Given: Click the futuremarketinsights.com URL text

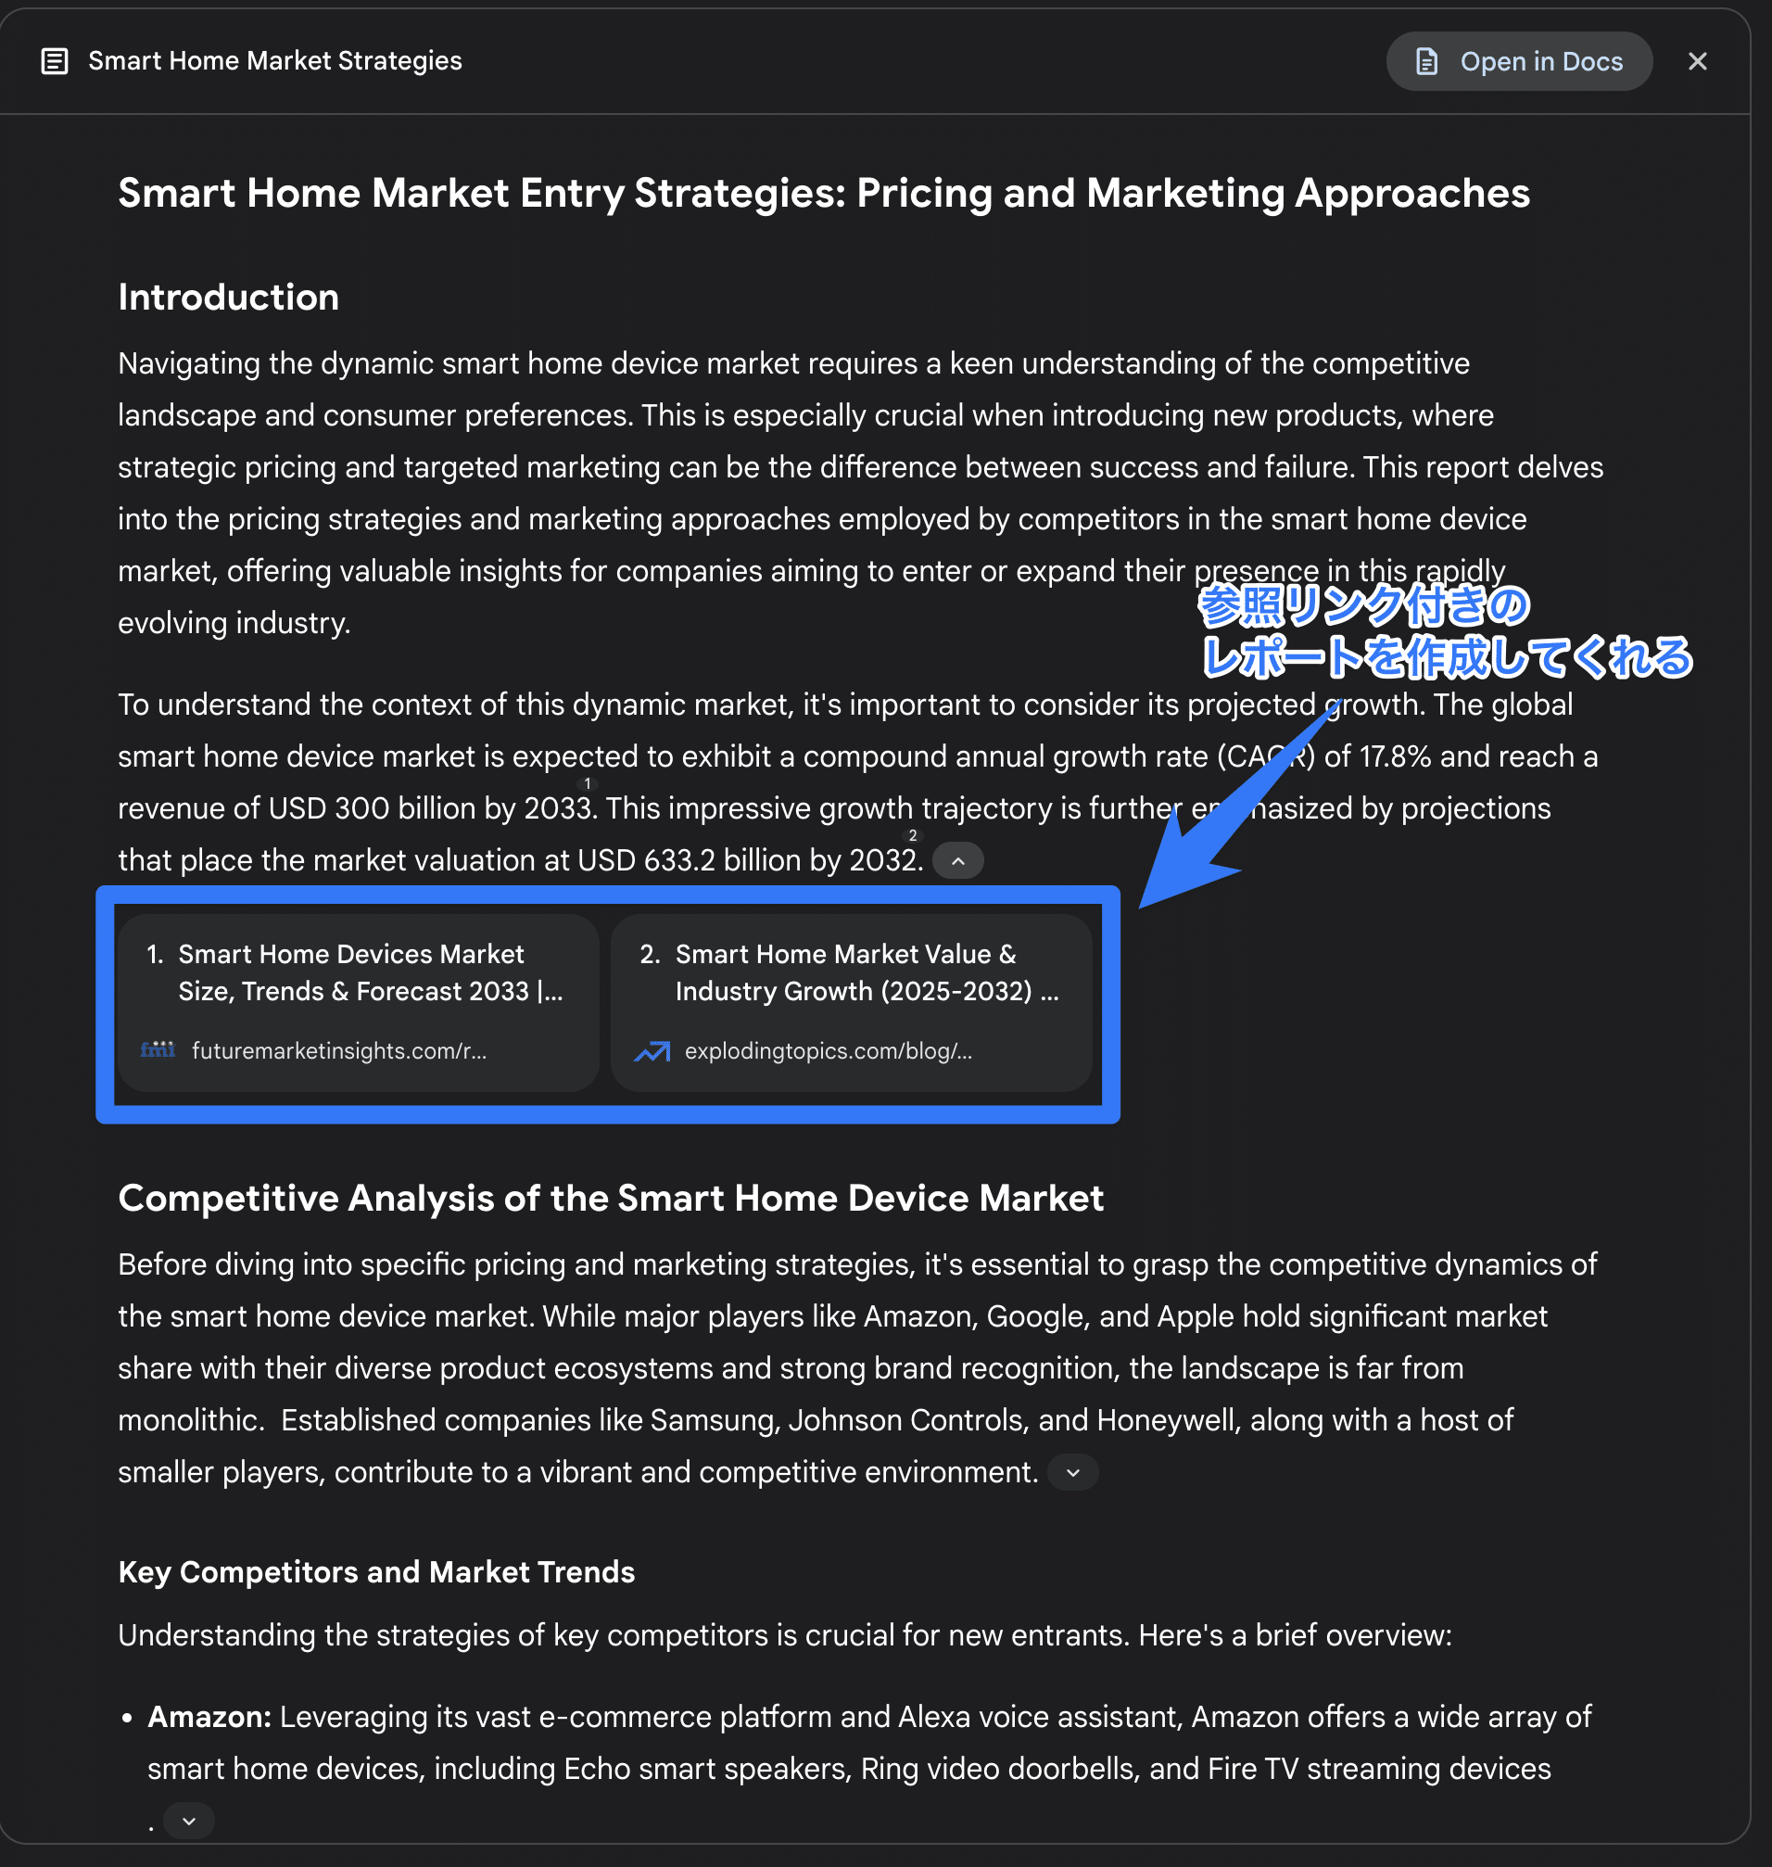Looking at the screenshot, I should tap(339, 1050).
